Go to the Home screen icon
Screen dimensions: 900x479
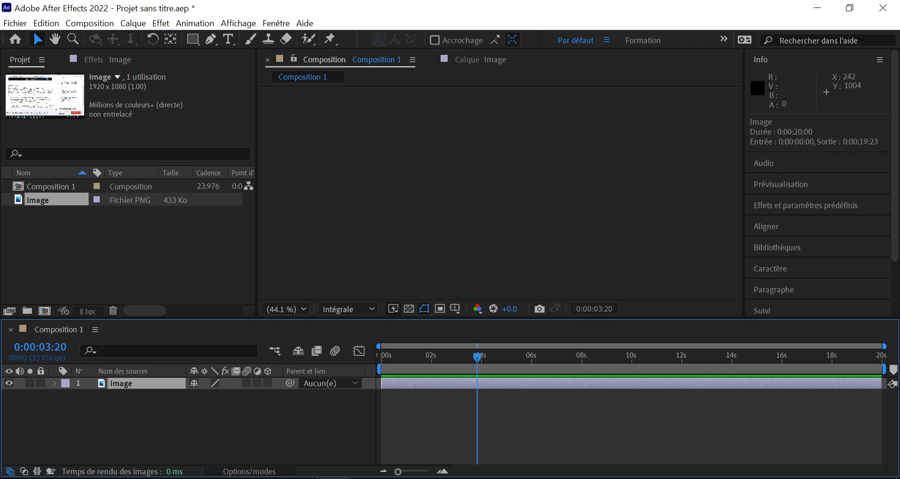(x=15, y=39)
